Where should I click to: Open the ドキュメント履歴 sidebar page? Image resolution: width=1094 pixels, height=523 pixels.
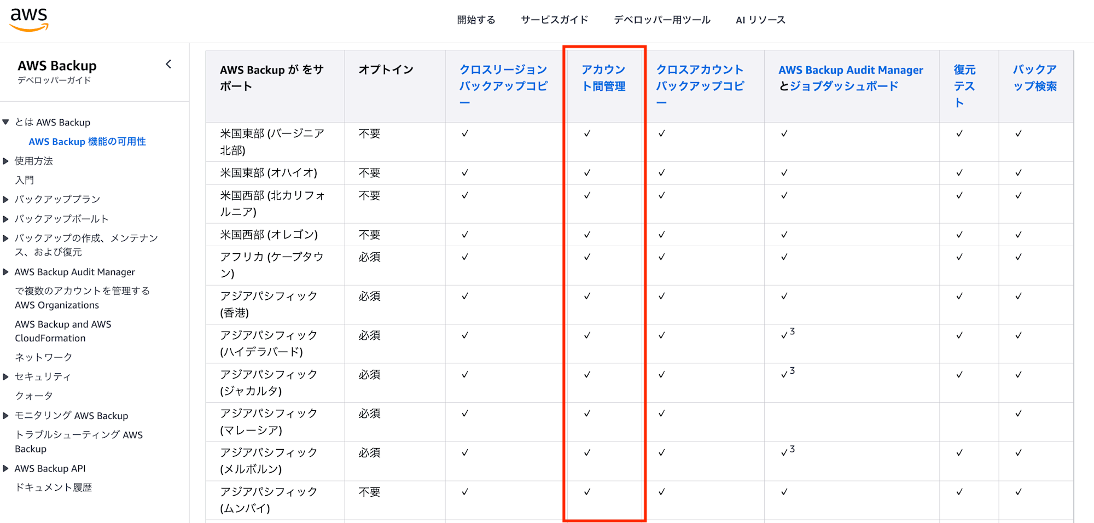coord(53,487)
